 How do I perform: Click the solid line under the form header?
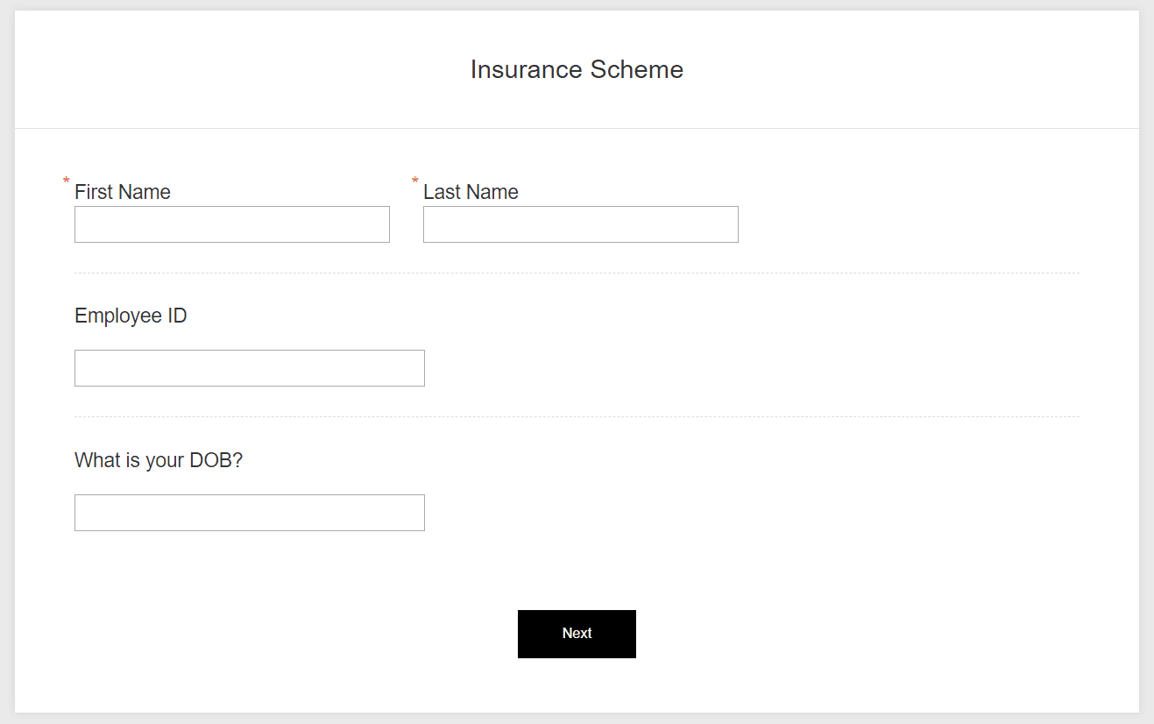tap(577, 128)
